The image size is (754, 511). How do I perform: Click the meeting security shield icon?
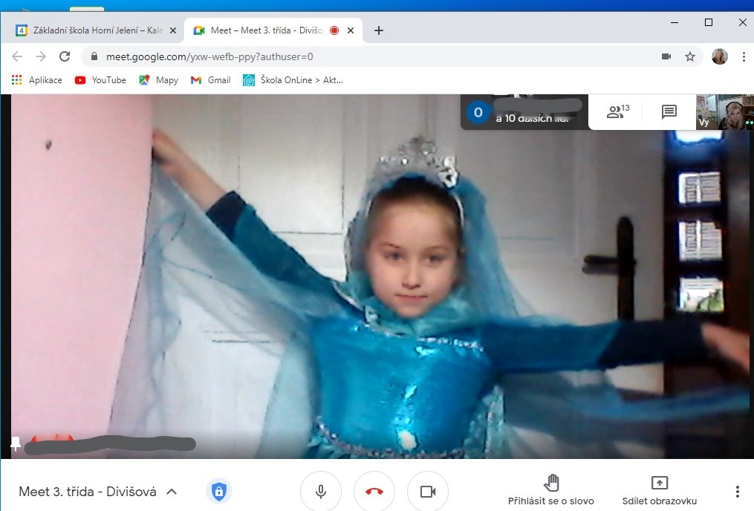[x=218, y=491]
